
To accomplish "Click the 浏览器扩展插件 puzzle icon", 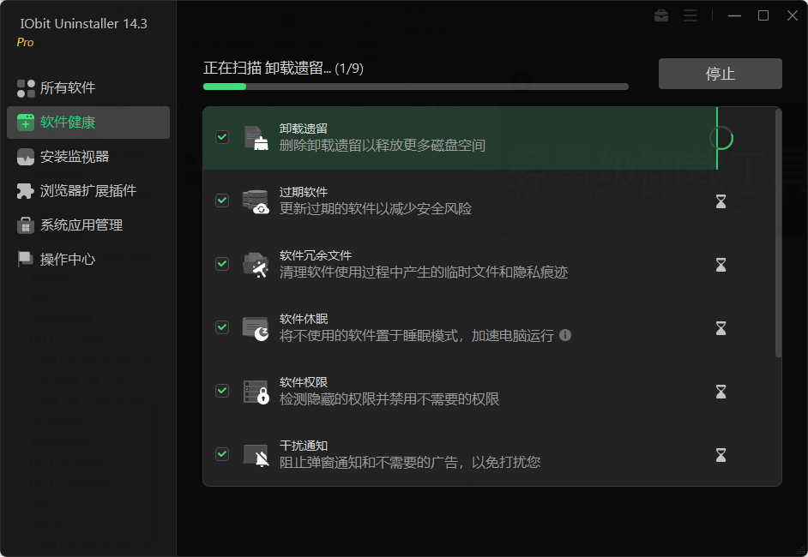I will coord(26,191).
